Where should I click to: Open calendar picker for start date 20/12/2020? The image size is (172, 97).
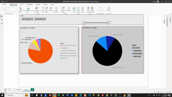click(32, 19)
